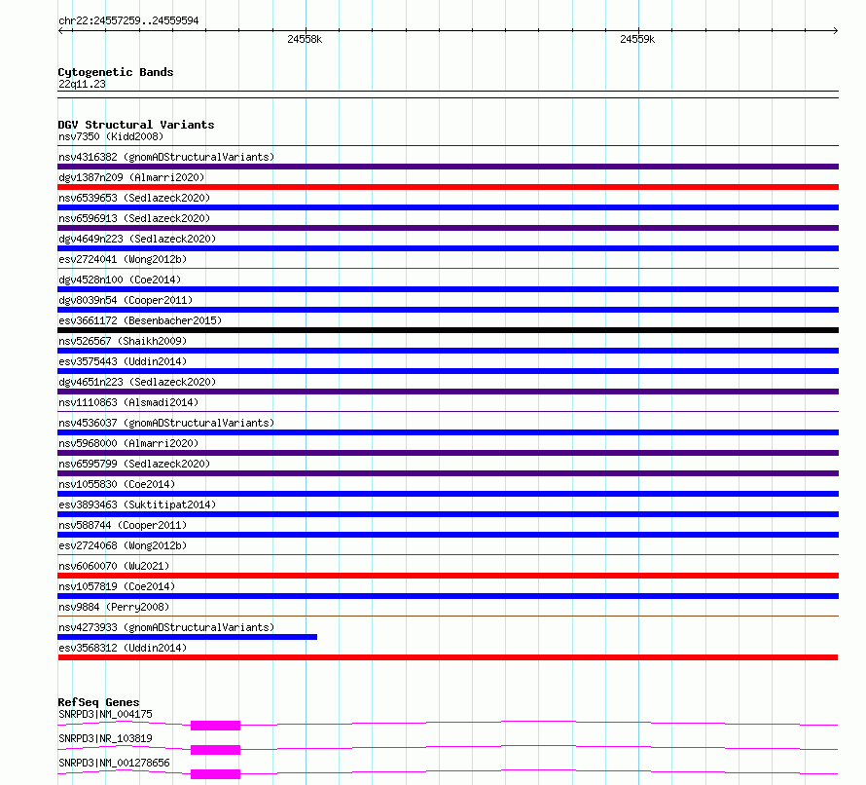The image size is (866, 785).
Task: Open variant nsv4273933 (gnomADStructuralVariants)
Action: (166, 627)
